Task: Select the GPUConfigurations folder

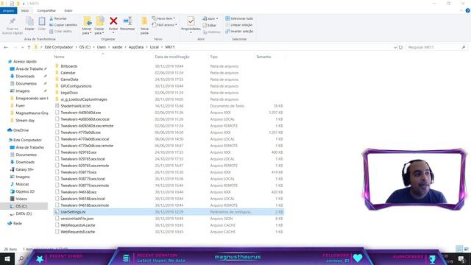Action: [x=76, y=86]
